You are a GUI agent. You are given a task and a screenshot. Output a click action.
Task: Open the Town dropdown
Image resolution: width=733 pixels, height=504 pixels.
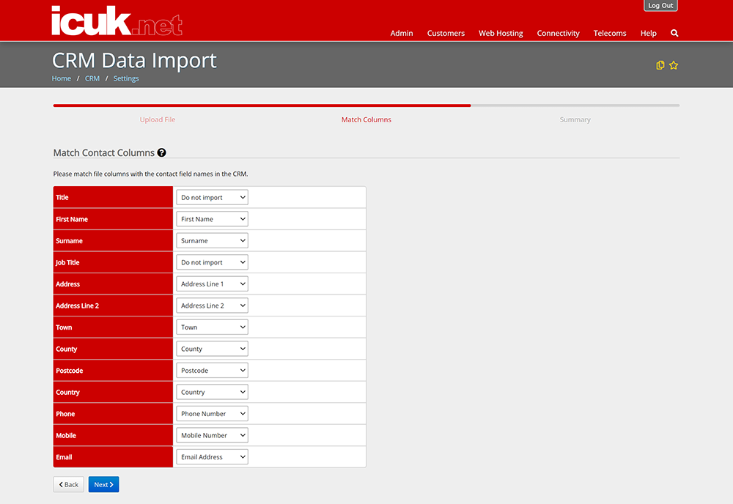coord(212,327)
